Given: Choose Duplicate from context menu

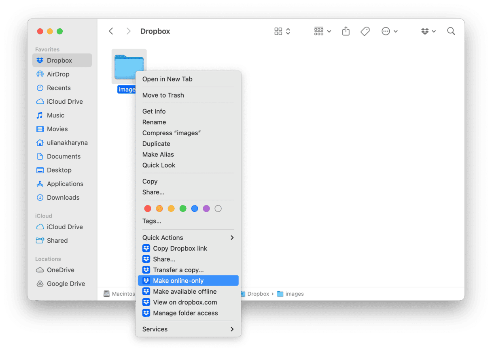Looking at the screenshot, I should point(188,144).
